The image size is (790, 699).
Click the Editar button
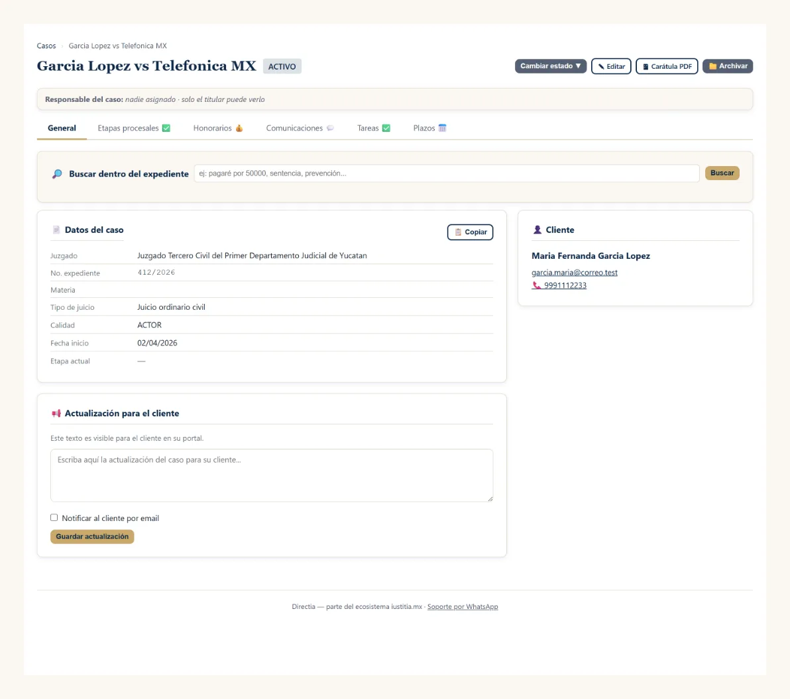[610, 66]
